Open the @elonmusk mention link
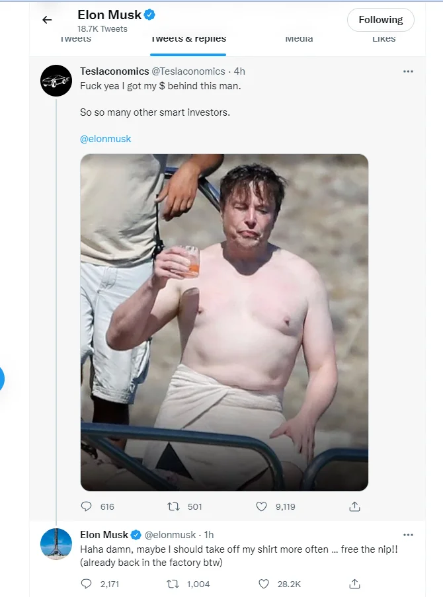The height and width of the screenshot is (597, 443). (x=106, y=139)
